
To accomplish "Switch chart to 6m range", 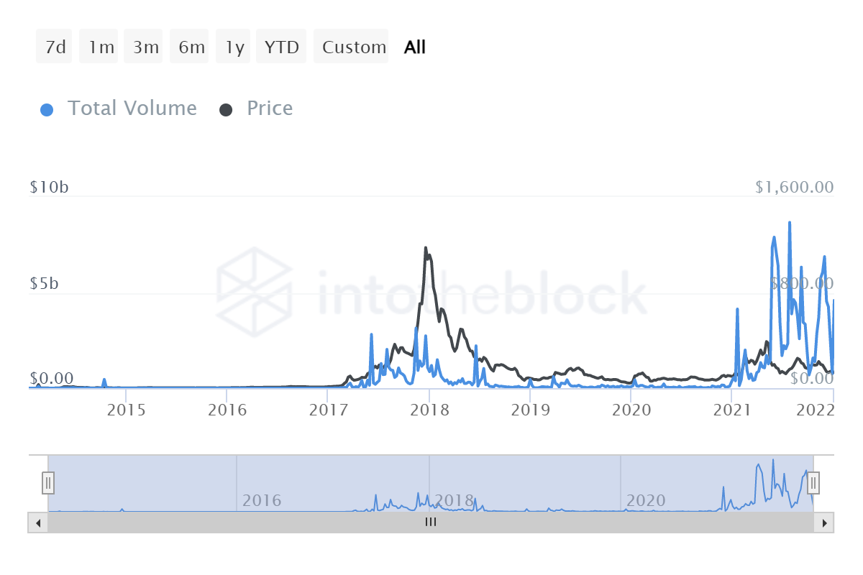I will [191, 47].
